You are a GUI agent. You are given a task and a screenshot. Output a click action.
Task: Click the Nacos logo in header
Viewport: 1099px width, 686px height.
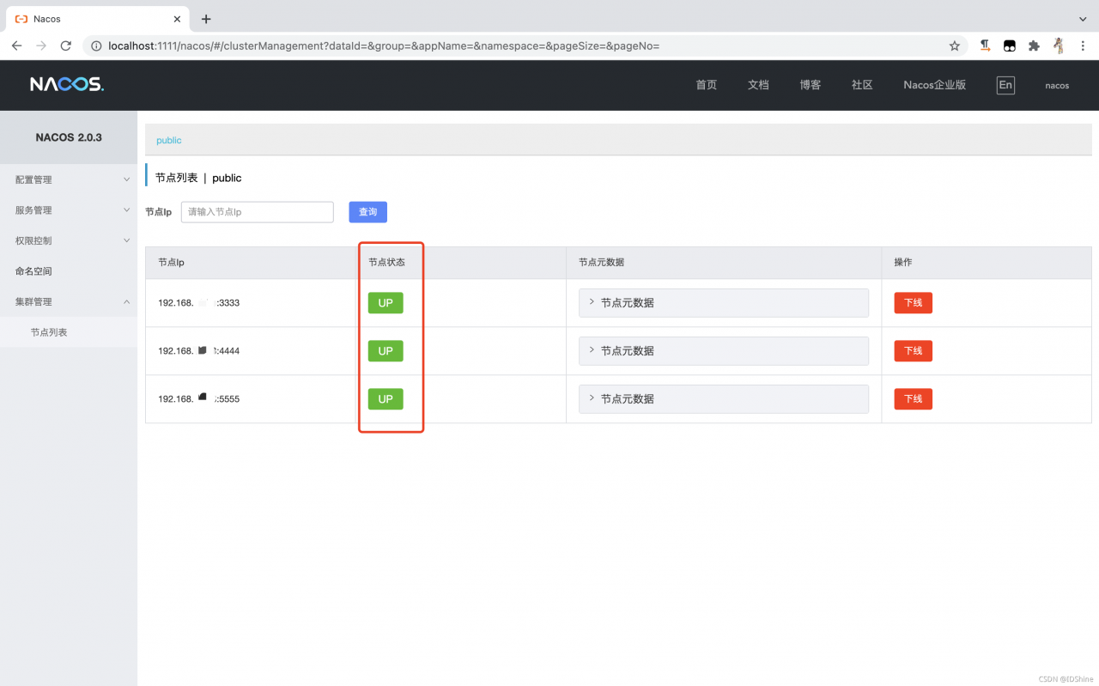tap(67, 84)
